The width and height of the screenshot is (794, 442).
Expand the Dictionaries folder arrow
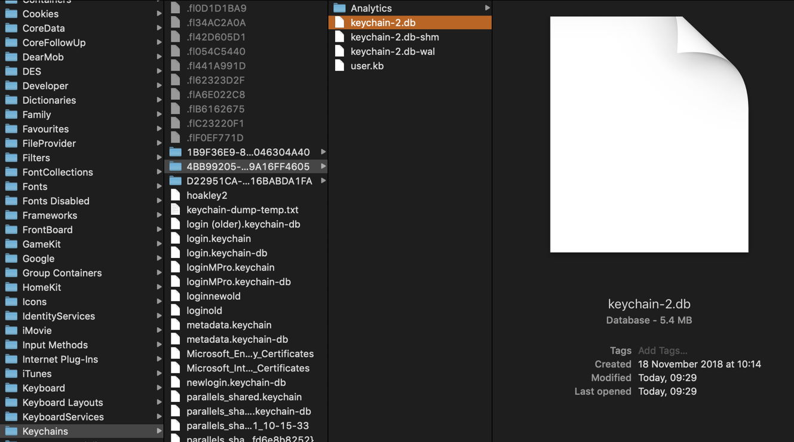pos(159,100)
